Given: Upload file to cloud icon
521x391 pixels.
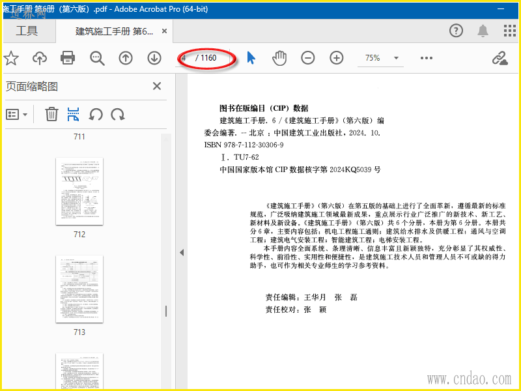Looking at the screenshot, I should pos(40,58).
